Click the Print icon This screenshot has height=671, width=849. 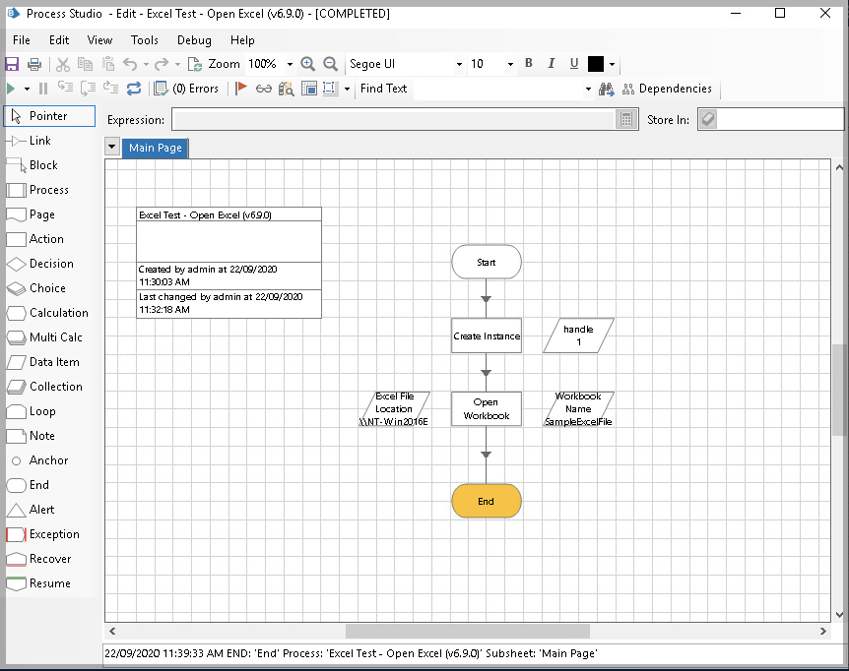(34, 64)
